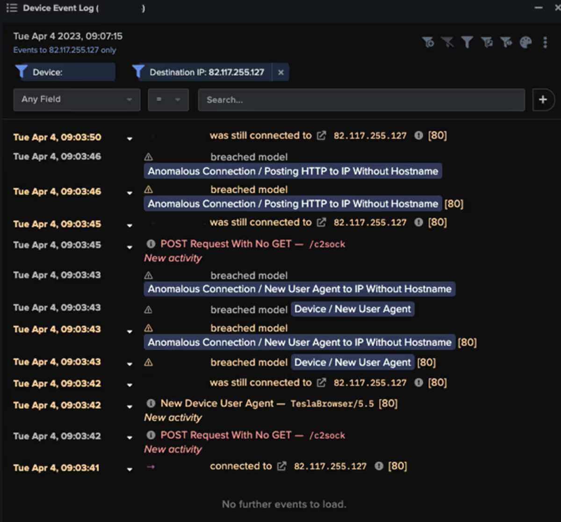Click '/c2sock' in 09:03:42 POST Request row

tap(327, 436)
